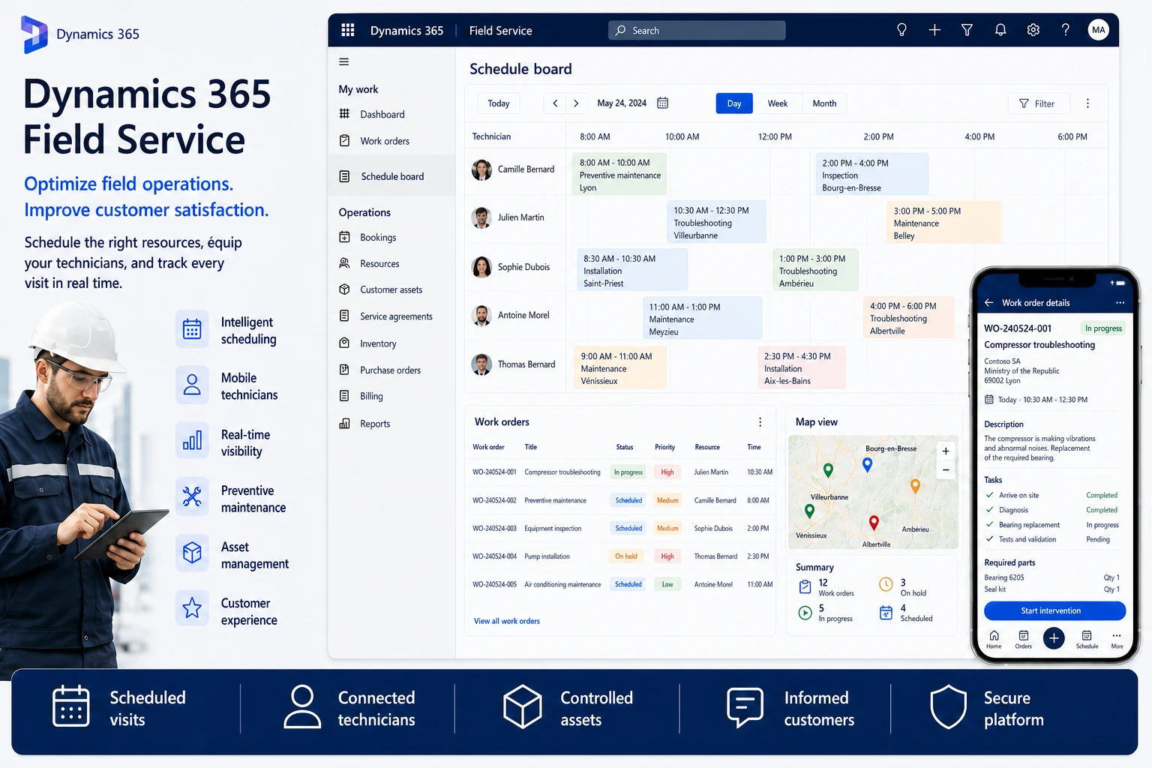
Task: Switch schedule to Week view
Action: pyautogui.click(x=777, y=103)
